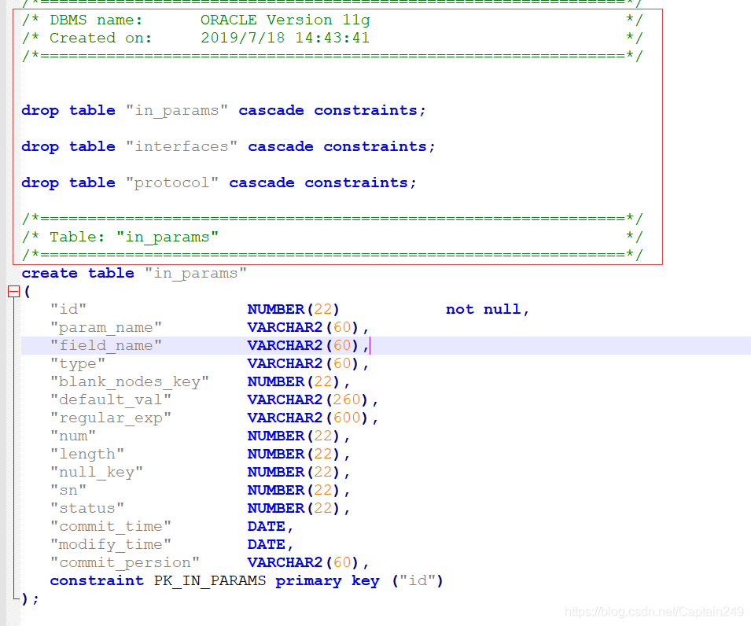
Task: Click drop table "protocol" statement
Action: tap(219, 183)
